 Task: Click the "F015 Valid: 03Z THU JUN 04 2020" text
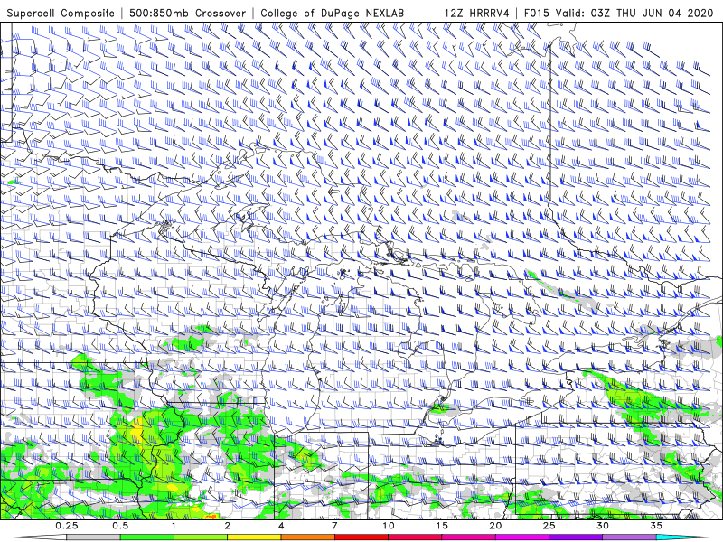618,13
